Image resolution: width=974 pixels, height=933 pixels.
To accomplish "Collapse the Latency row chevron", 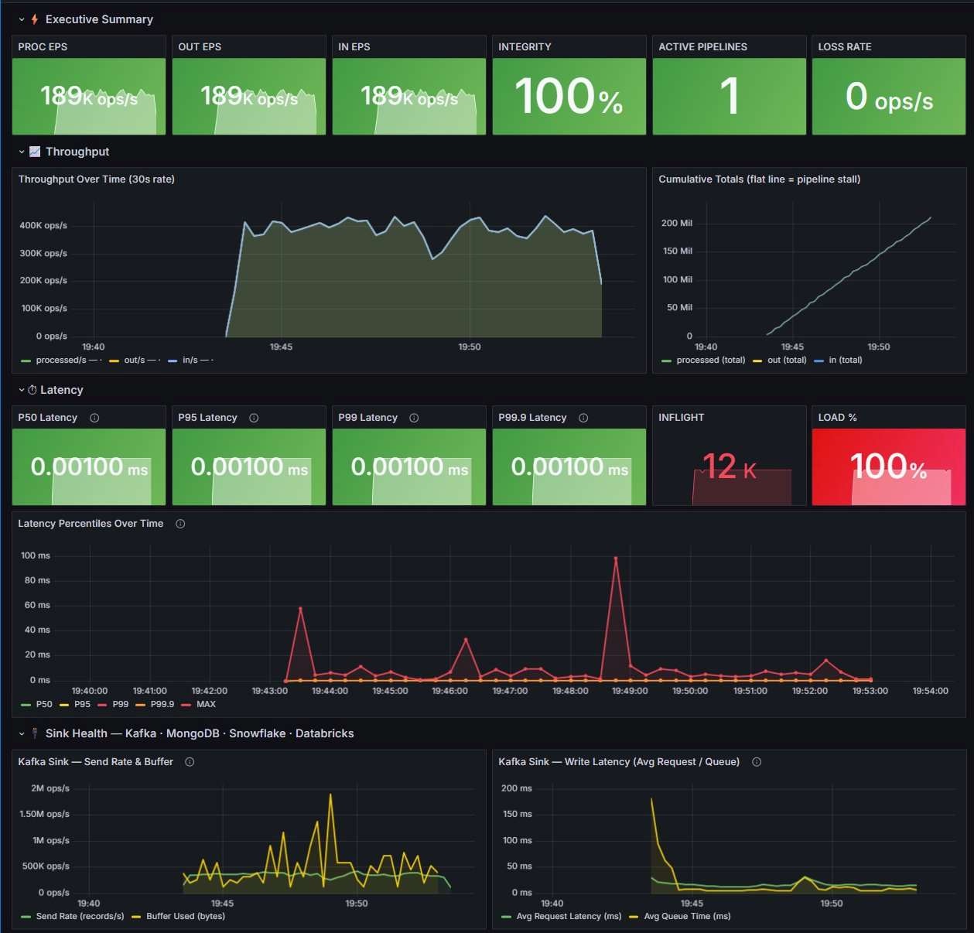I will (22, 390).
